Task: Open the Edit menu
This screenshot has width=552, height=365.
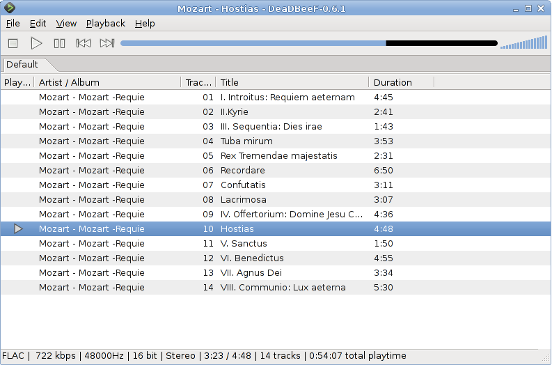Action: [38, 23]
